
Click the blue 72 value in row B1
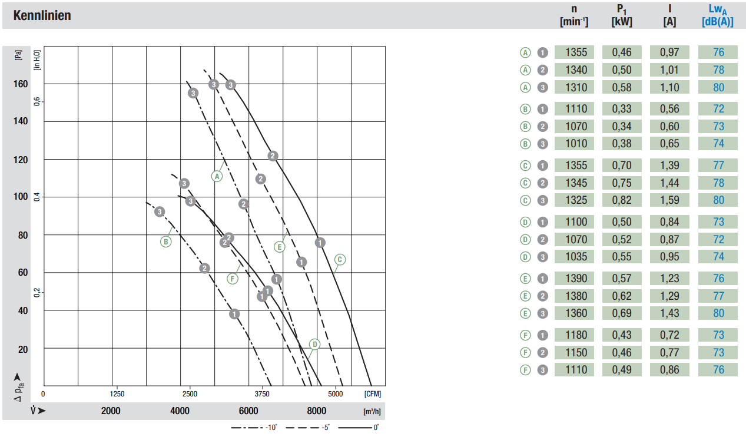point(718,109)
